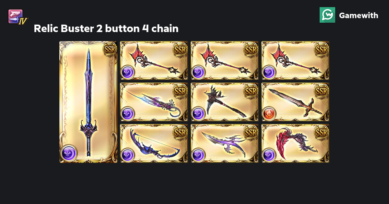
Task: Select the leftmost red-winged staff card
Action: click(154, 61)
